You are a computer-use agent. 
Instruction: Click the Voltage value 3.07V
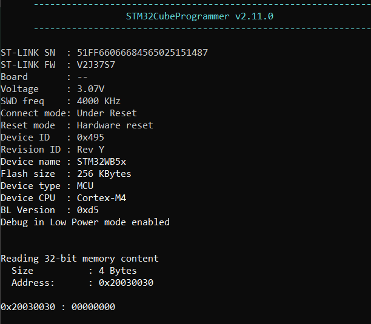click(90, 89)
